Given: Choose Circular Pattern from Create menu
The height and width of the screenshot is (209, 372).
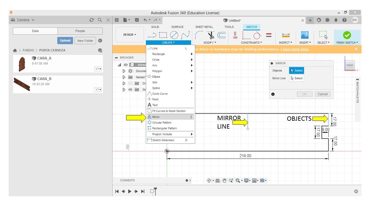Looking at the screenshot, I should pos(170,122).
